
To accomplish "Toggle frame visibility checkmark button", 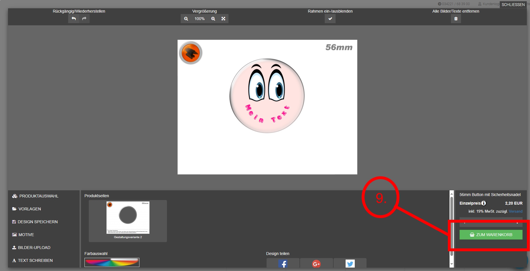I will click(x=330, y=19).
